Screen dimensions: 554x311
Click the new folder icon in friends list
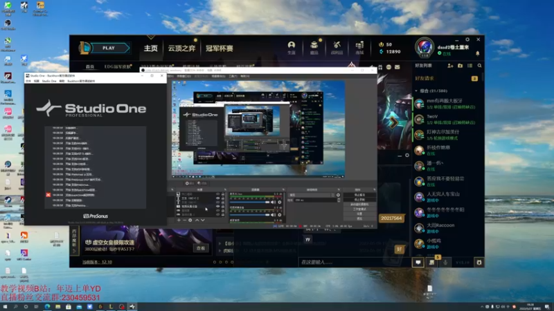point(460,66)
